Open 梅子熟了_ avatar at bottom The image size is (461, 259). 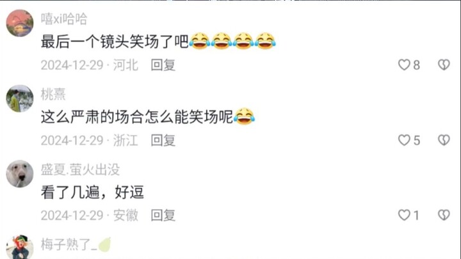coord(20,247)
